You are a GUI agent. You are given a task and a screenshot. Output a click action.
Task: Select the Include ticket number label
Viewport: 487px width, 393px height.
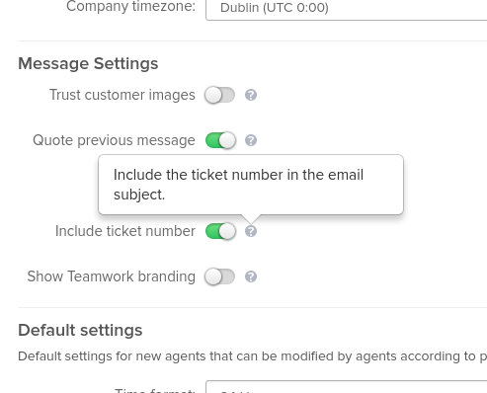tap(125, 231)
